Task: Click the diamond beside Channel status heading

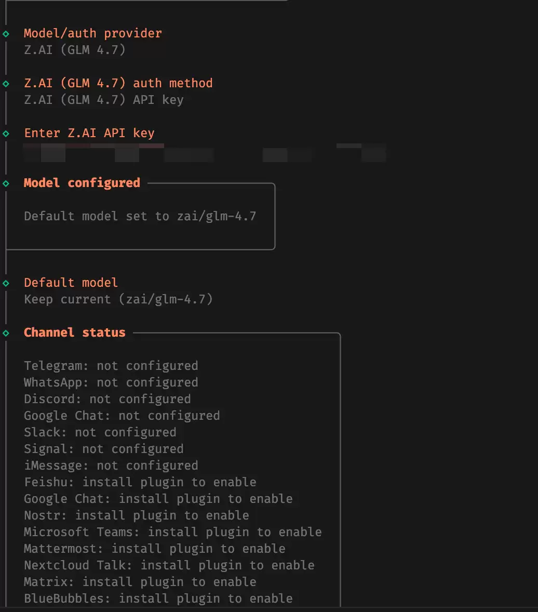Action: tap(6, 333)
